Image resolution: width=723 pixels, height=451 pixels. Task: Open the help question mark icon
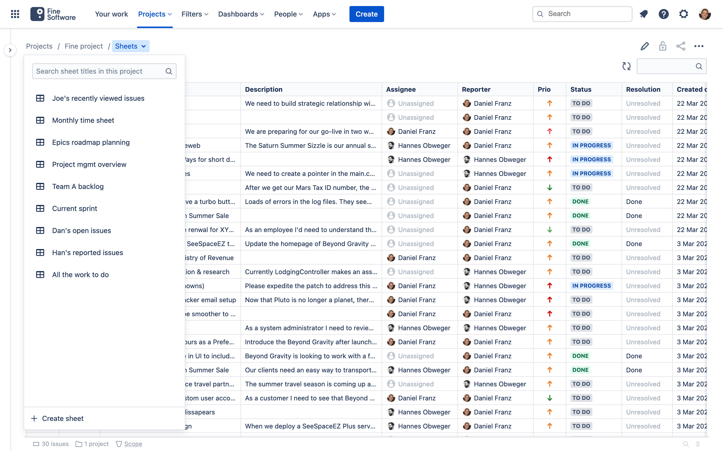pos(664,14)
